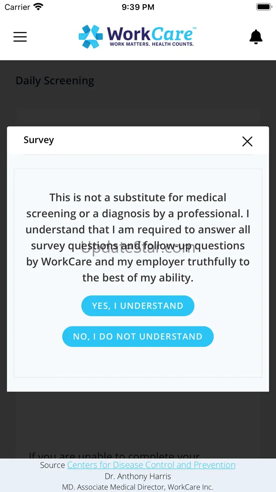Click the blue WorkCare star emblem
This screenshot has width=276, height=492.
pos(91,37)
